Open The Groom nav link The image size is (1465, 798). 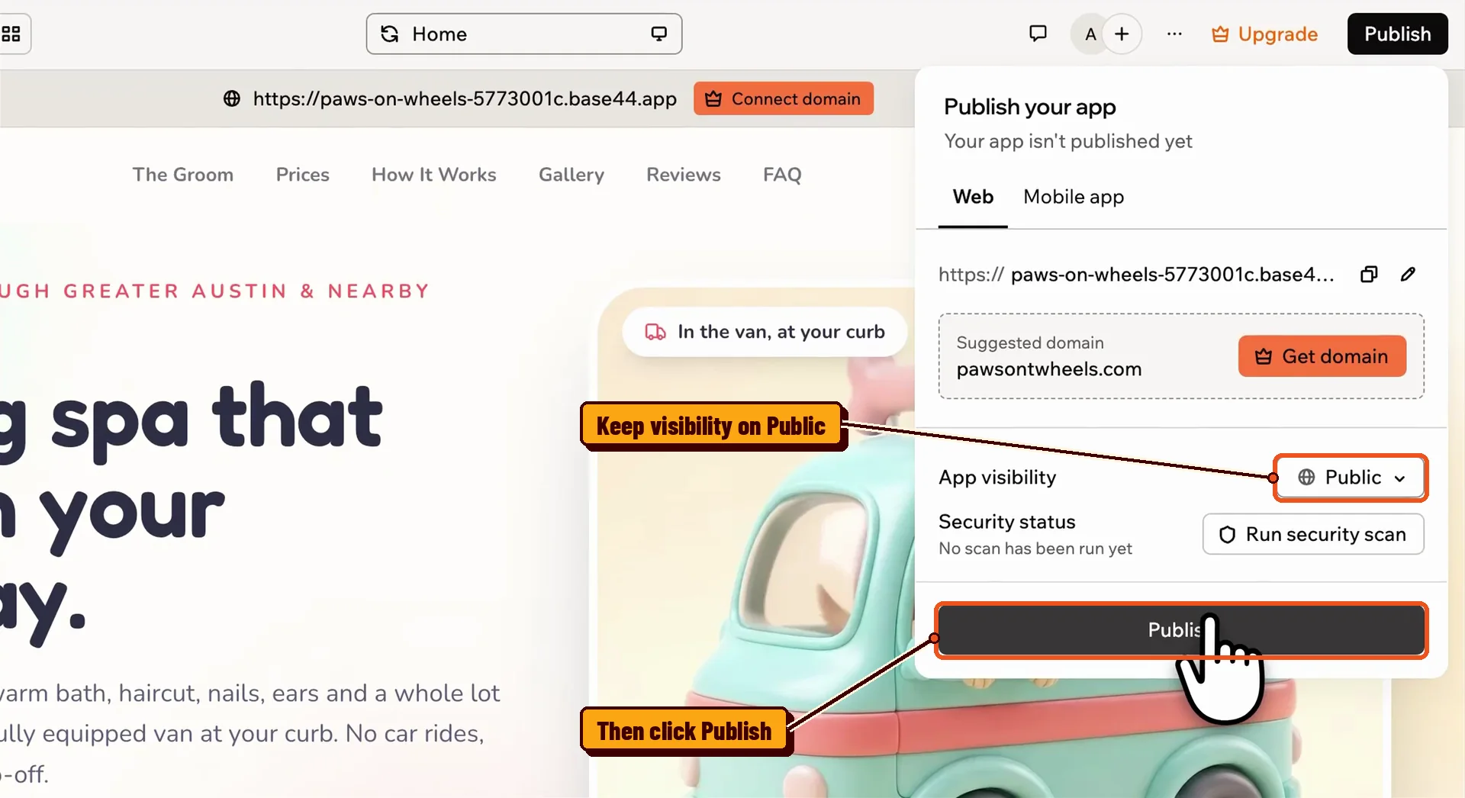pyautogui.click(x=183, y=175)
